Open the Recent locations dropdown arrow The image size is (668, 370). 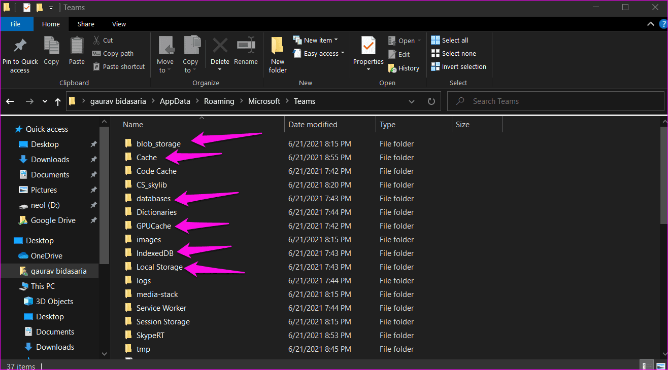pos(45,101)
